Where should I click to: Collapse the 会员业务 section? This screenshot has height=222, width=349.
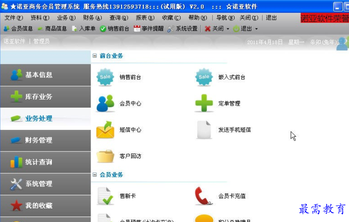95,175
